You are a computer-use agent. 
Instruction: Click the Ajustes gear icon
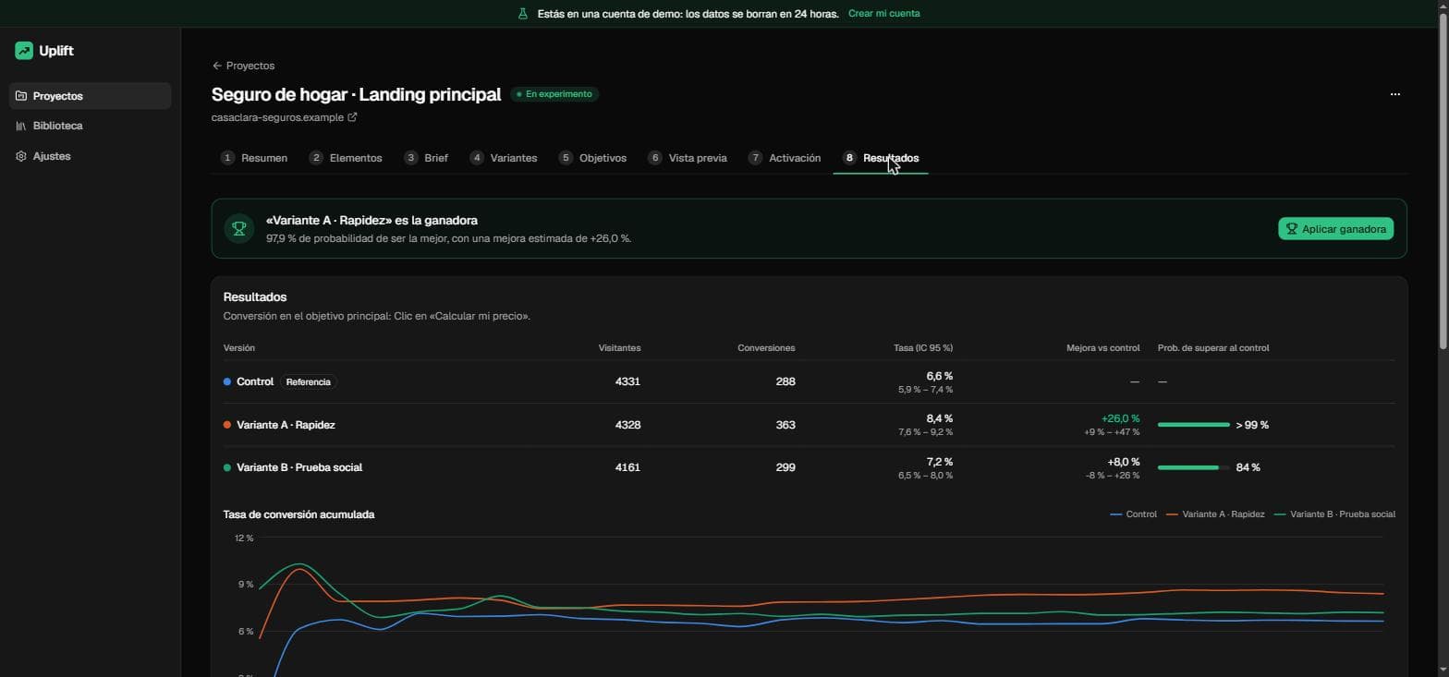pyautogui.click(x=21, y=156)
